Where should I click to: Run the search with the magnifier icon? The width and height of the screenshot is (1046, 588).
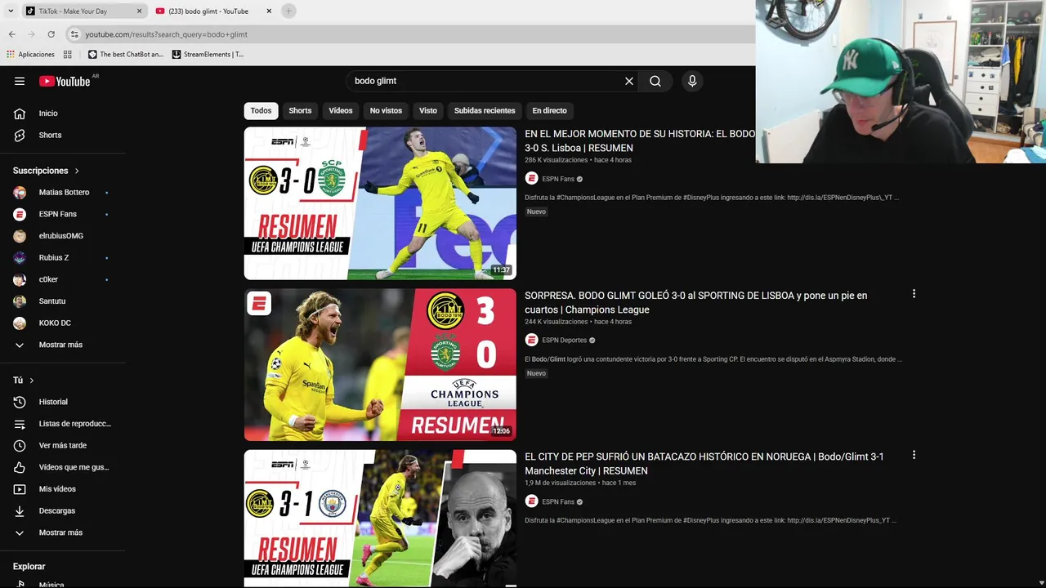click(x=655, y=81)
